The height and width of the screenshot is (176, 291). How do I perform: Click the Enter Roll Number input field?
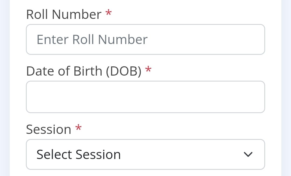(x=145, y=39)
